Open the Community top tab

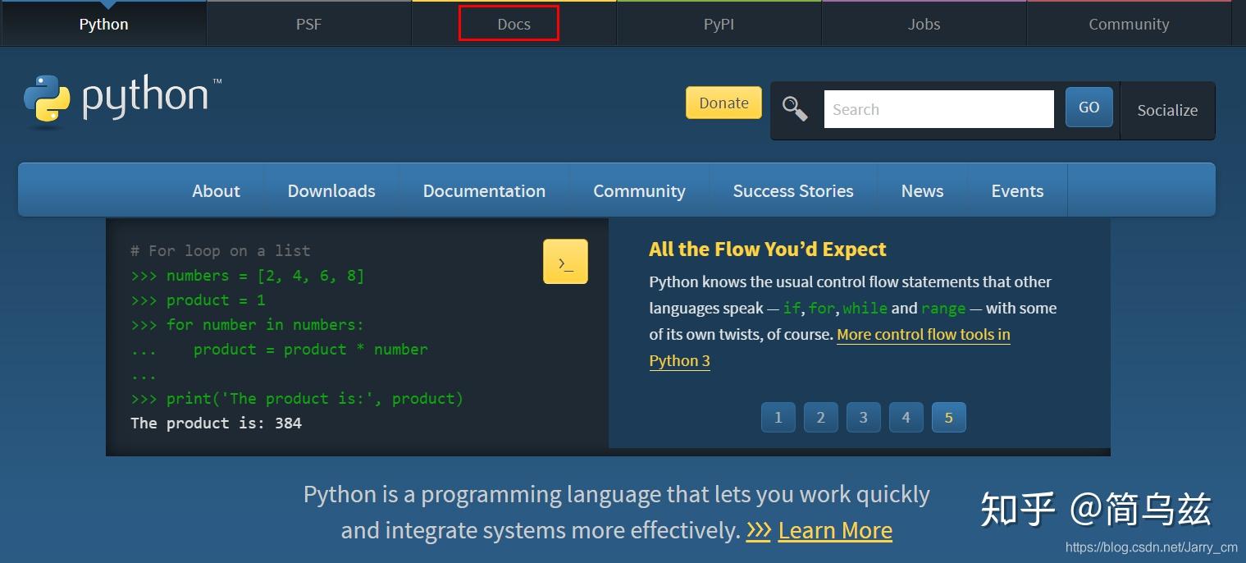pyautogui.click(x=1129, y=24)
